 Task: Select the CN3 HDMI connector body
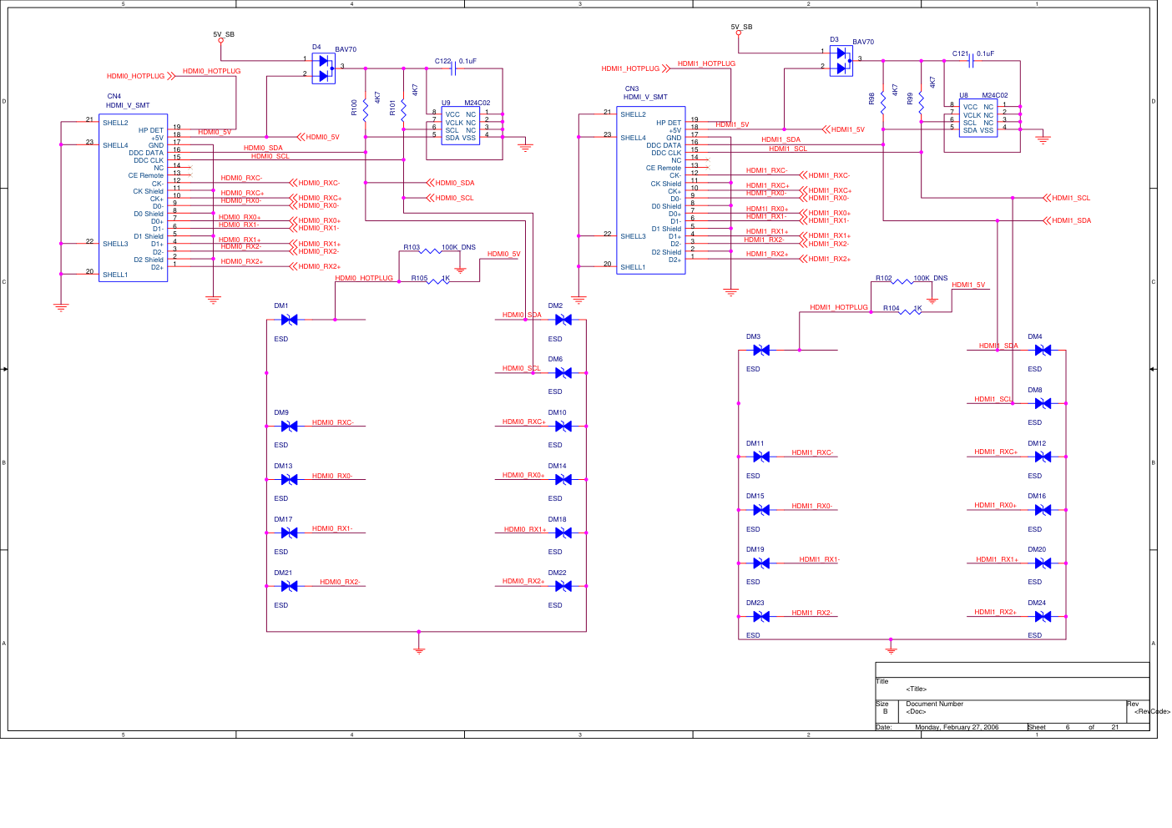651,190
